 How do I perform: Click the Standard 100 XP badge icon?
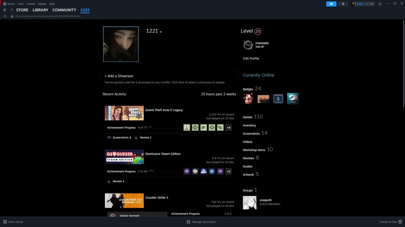(x=248, y=45)
